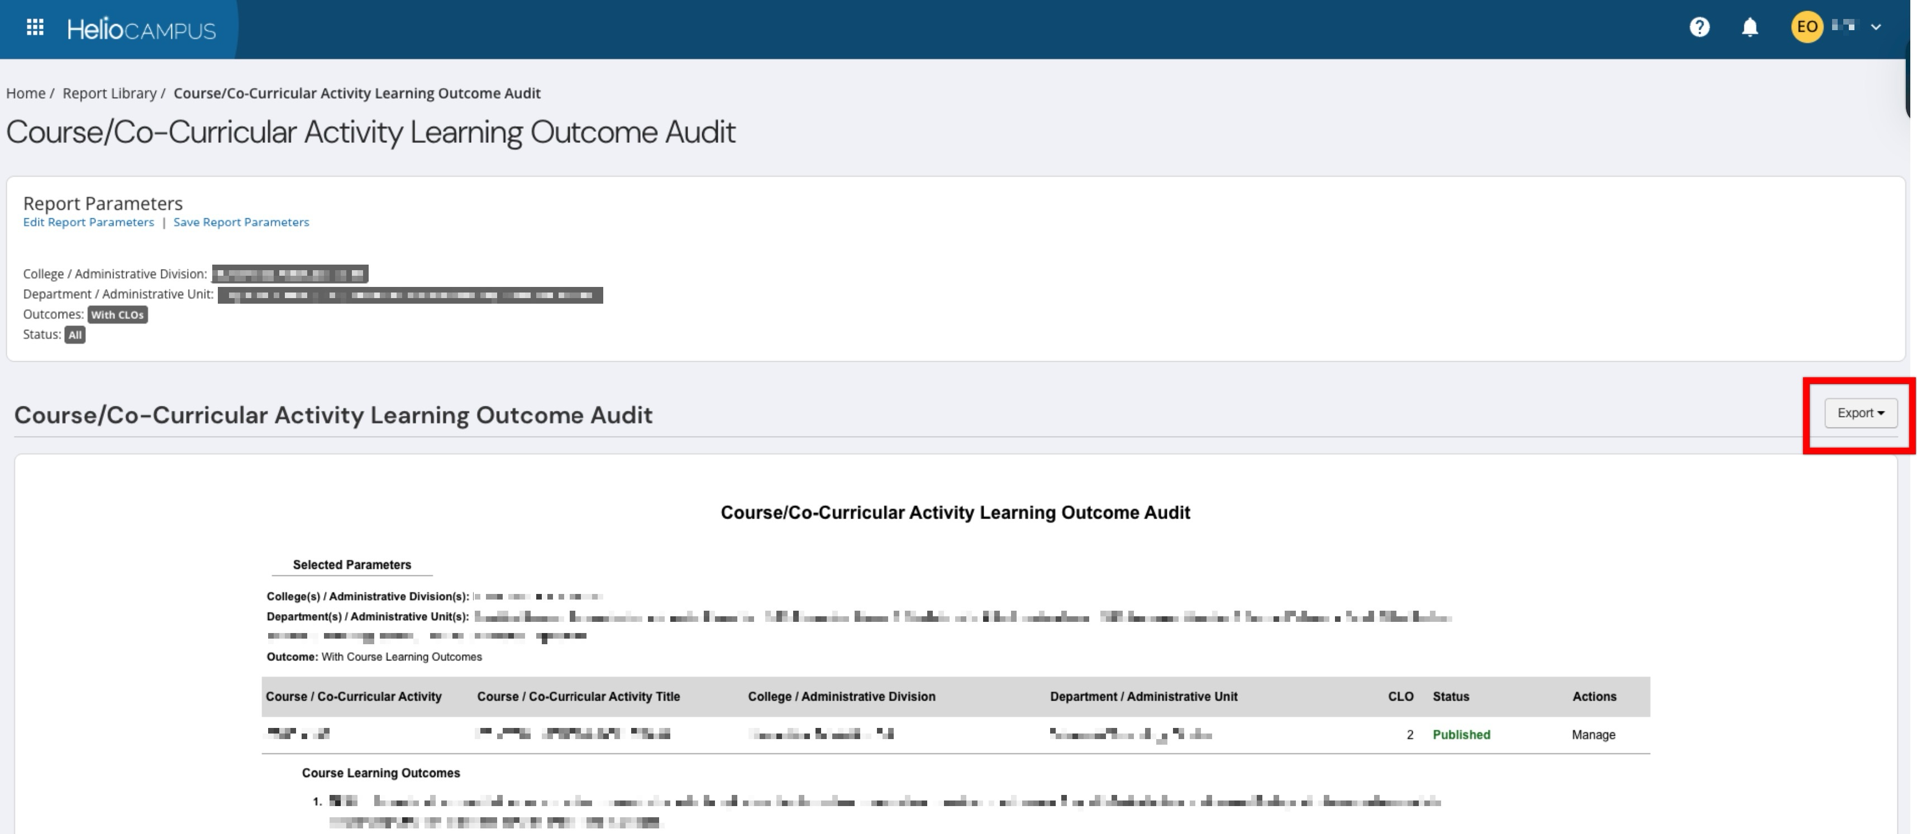
Task: Click Edit Report Parameters link
Action: [x=89, y=222]
